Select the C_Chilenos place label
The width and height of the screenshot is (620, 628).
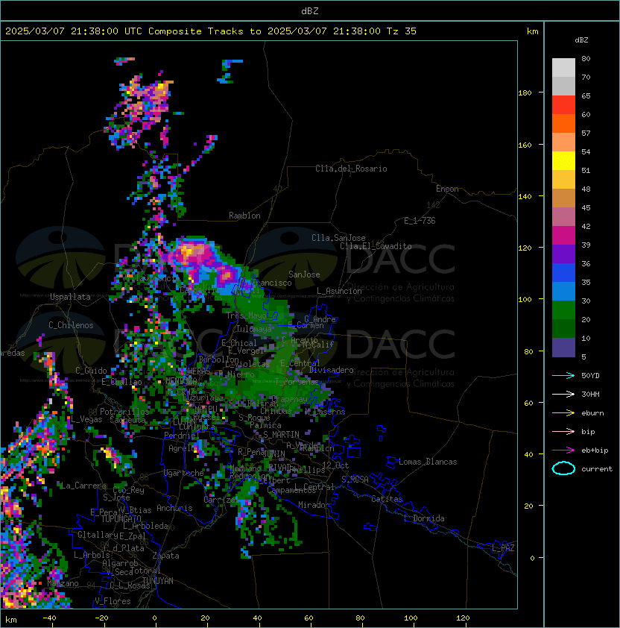(71, 325)
